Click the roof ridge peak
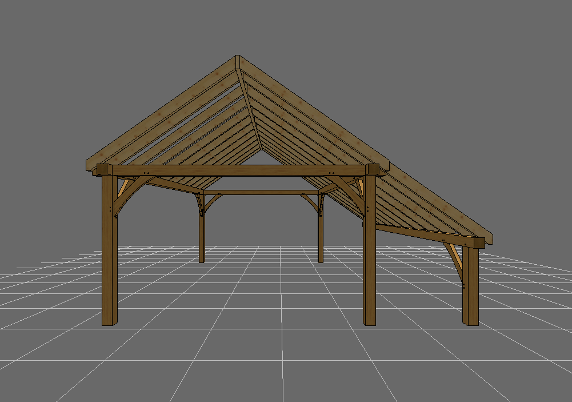 [x=238, y=59]
